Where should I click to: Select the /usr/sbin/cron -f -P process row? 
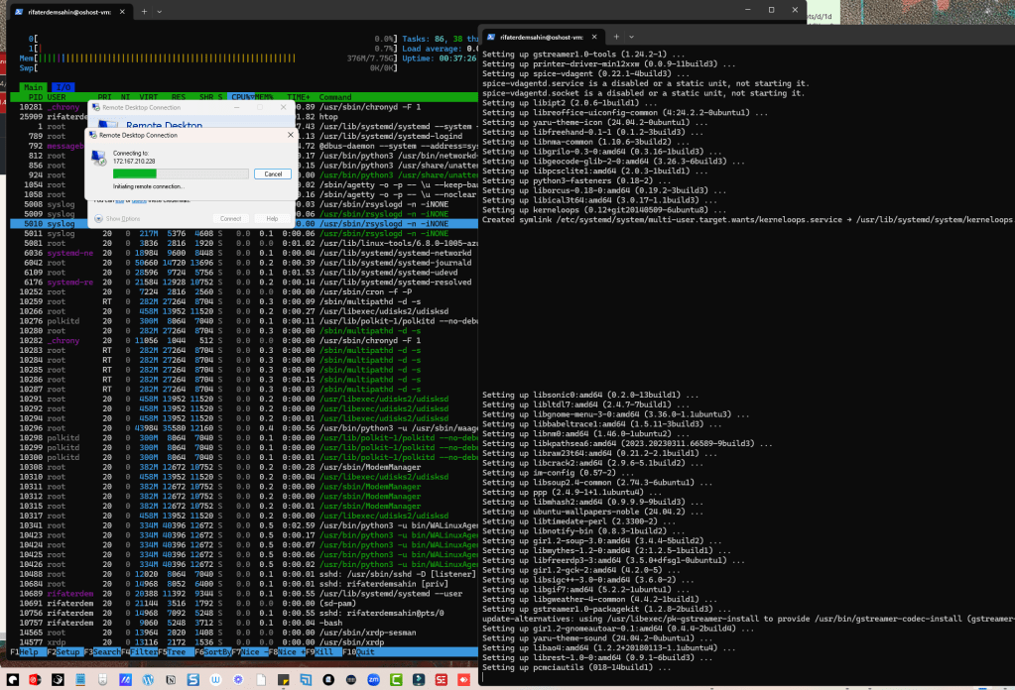pyautogui.click(x=243, y=291)
